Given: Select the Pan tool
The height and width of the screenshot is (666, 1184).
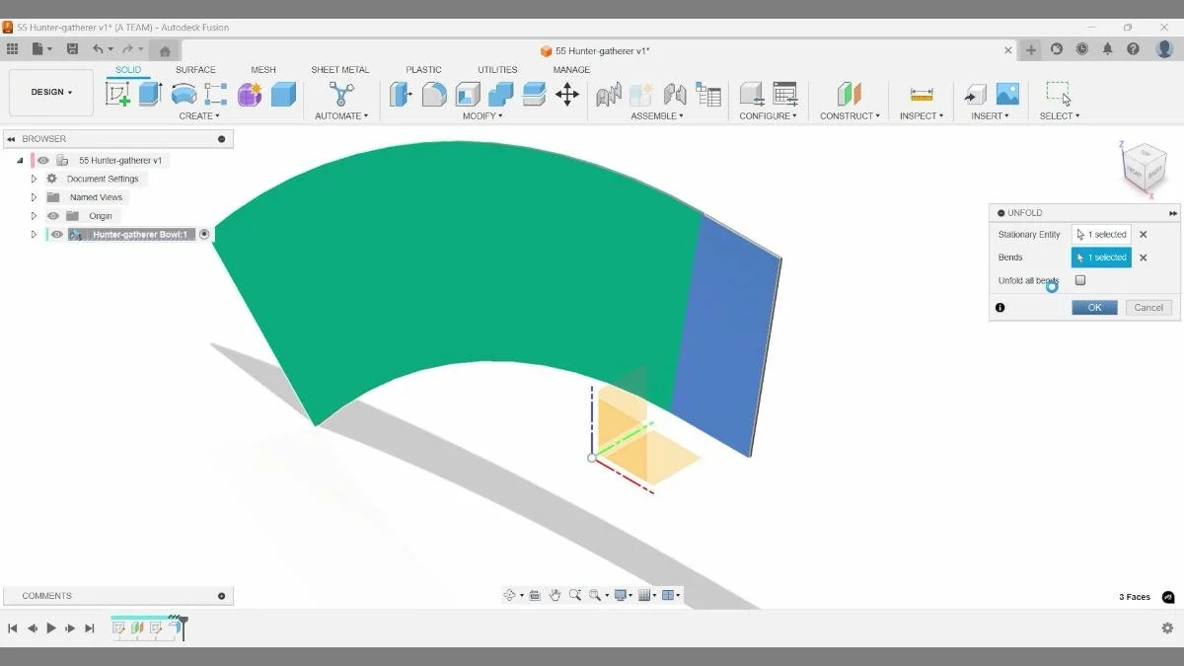Looking at the screenshot, I should click(555, 595).
